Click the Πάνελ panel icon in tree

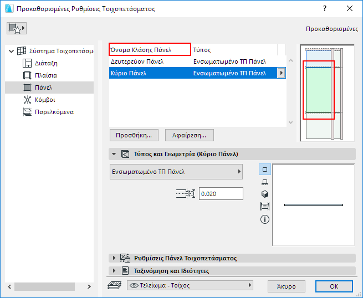[x=27, y=88]
